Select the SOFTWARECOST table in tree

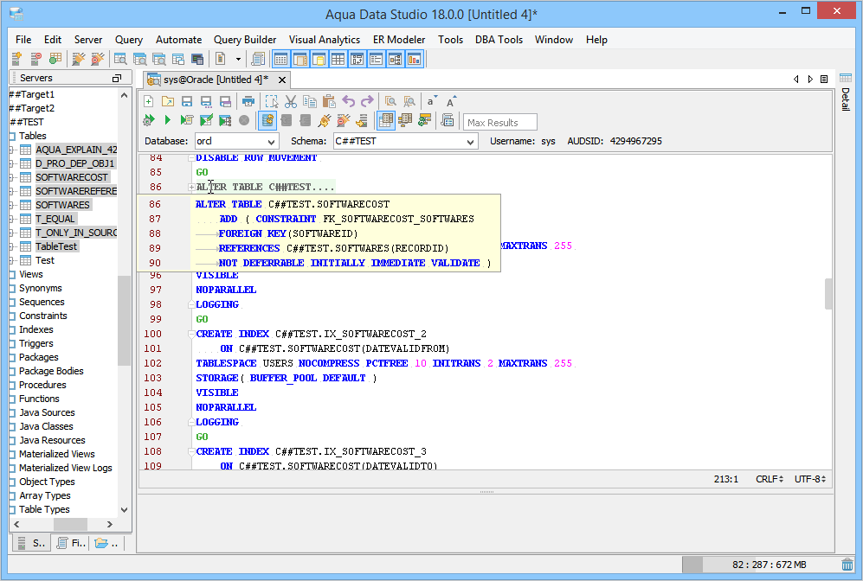point(72,177)
